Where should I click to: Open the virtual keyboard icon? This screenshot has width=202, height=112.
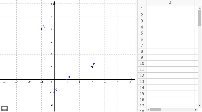[5, 108]
